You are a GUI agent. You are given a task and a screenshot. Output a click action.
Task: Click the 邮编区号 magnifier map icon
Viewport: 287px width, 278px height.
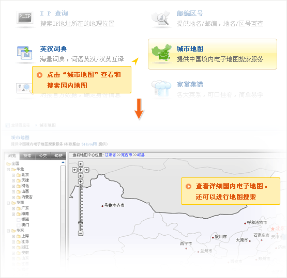(161, 18)
